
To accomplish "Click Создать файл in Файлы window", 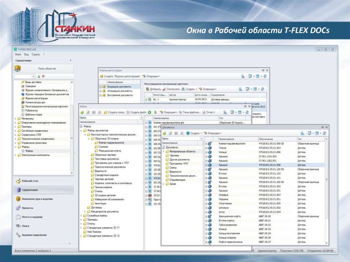I will pyautogui.click(x=136, y=112).
